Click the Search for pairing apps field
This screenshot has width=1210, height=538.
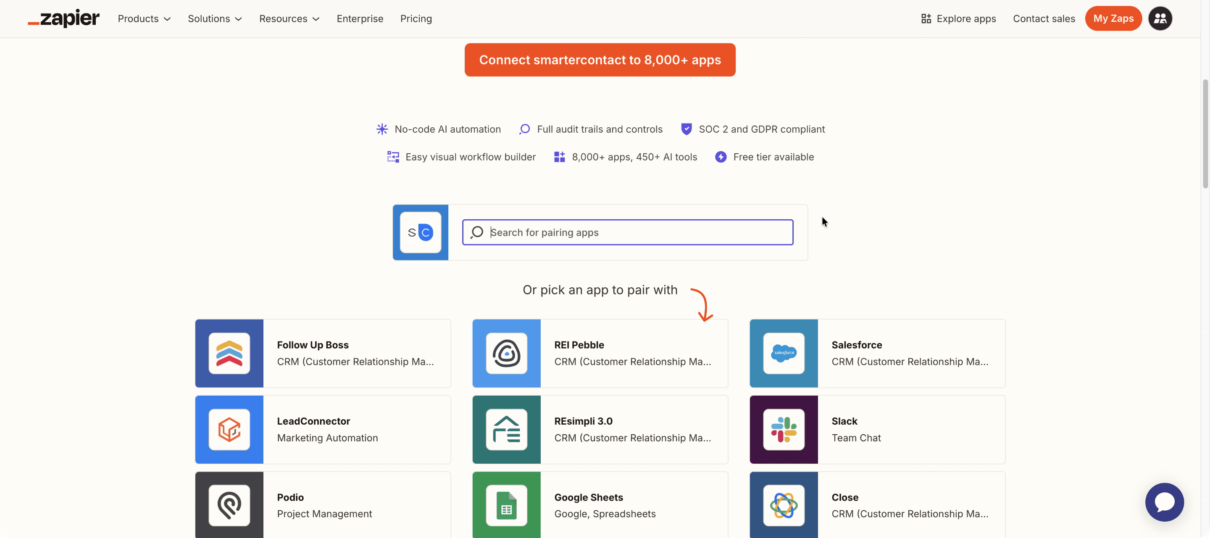click(x=627, y=232)
